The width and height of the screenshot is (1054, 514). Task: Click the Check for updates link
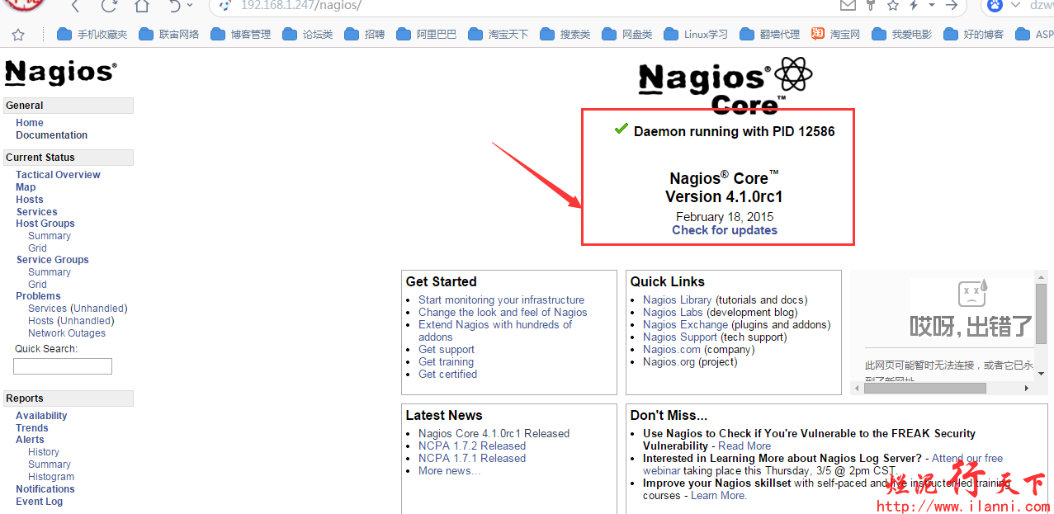point(725,230)
